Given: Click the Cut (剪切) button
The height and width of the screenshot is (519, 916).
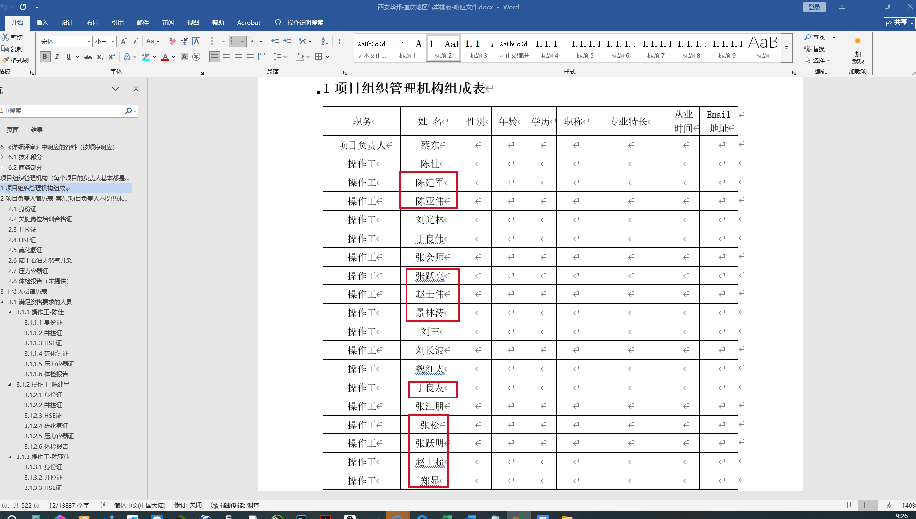Looking at the screenshot, I should (x=12, y=38).
